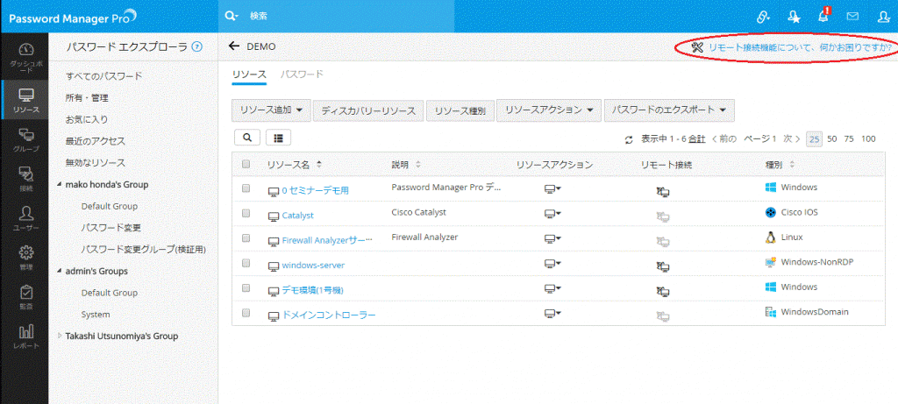This screenshot has height=404, width=898.
Task: Open the Dashboard sidebar icon
Action: coord(25,54)
